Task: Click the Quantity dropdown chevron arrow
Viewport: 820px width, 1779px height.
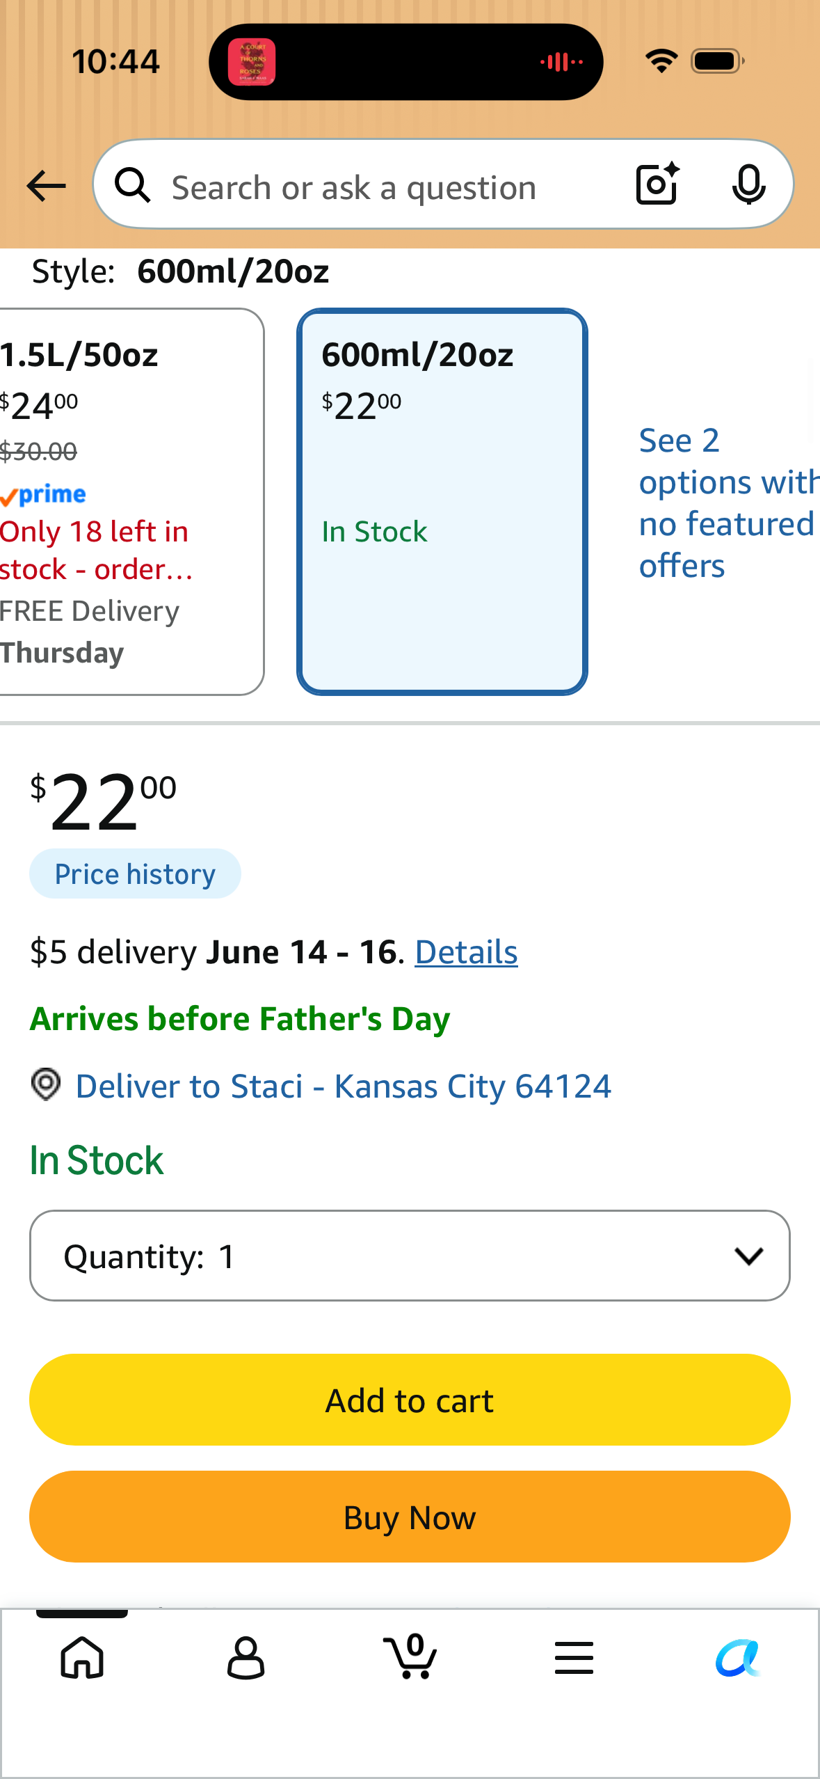Action: click(x=748, y=1256)
